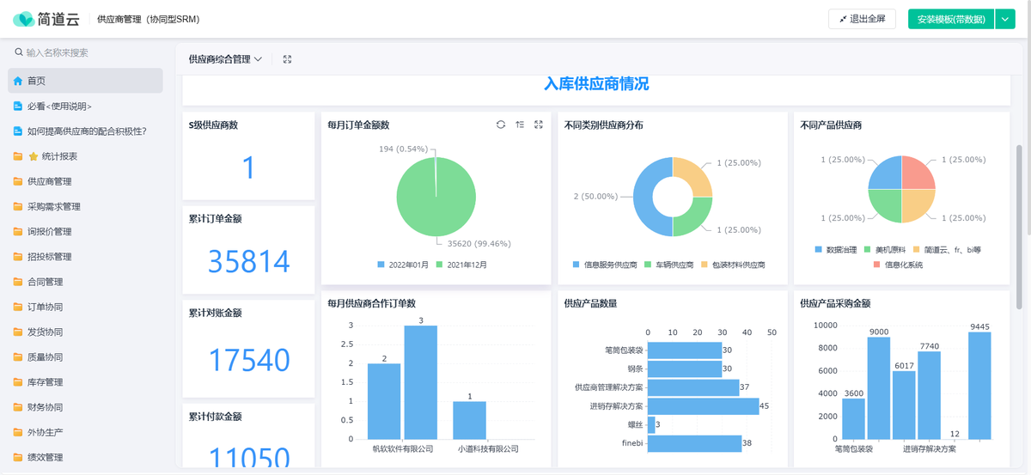
Task: Open dropdown arrow beside 安装模板(带数据)
Action: tap(1006, 19)
